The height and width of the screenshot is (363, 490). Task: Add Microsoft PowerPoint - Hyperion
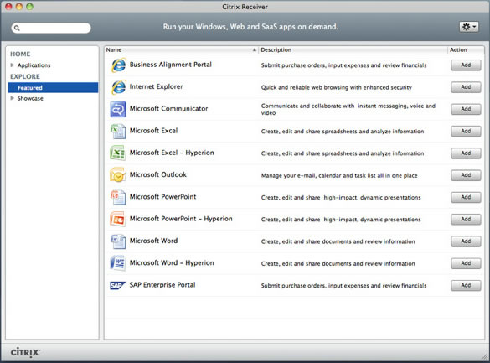point(466,219)
